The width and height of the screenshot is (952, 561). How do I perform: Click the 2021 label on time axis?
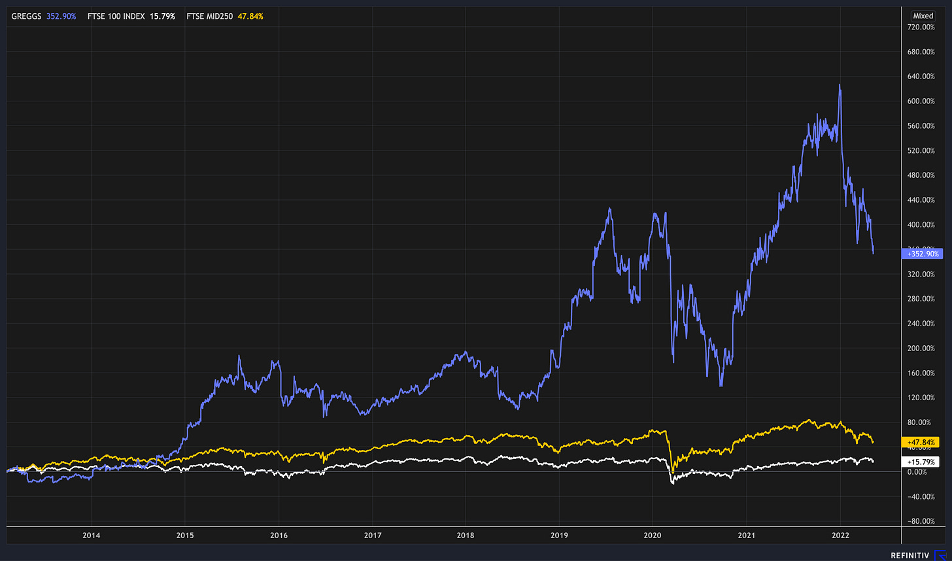click(x=747, y=534)
